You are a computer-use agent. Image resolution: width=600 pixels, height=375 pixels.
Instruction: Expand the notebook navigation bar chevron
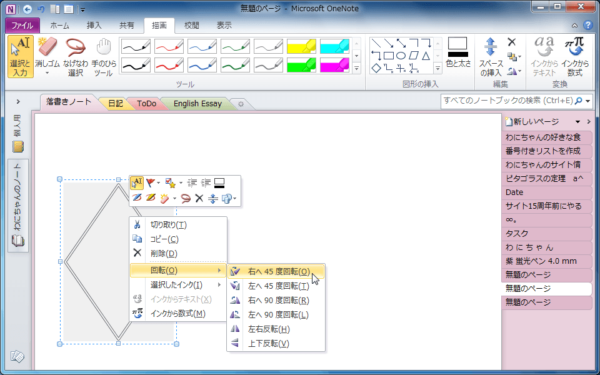18,102
